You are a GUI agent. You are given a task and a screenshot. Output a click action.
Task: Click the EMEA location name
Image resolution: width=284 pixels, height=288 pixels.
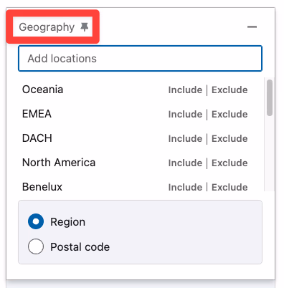37,114
